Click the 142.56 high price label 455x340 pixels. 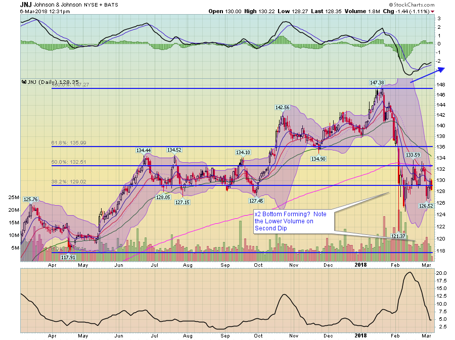(x=282, y=108)
